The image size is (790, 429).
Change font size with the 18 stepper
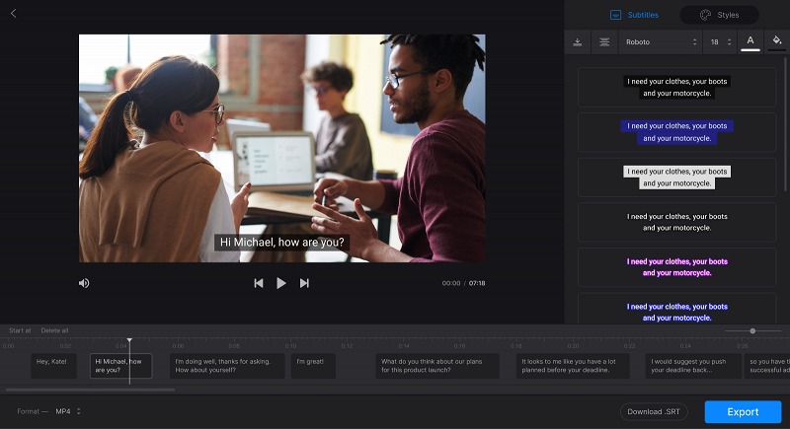click(721, 41)
